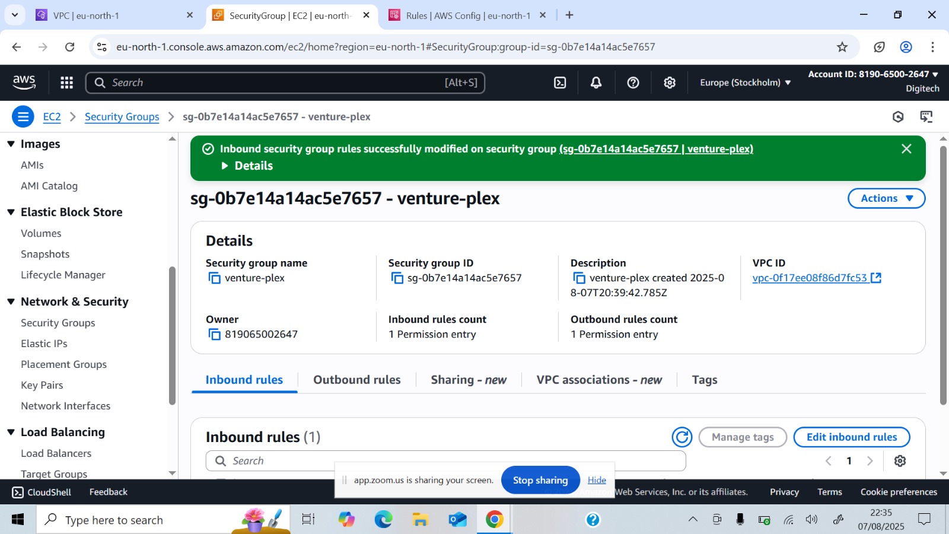The width and height of the screenshot is (949, 534).
Task: Expand the Details section in success banner
Action: (x=247, y=166)
